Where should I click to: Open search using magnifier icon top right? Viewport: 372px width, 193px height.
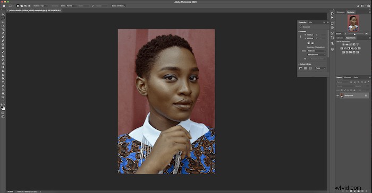[x=358, y=6]
